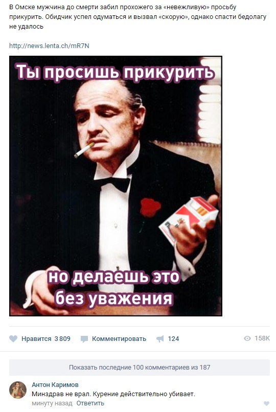The image size is (276, 412).
Task: Expand Показать последние 100 комментариев из 187
Action: pyautogui.click(x=140, y=368)
